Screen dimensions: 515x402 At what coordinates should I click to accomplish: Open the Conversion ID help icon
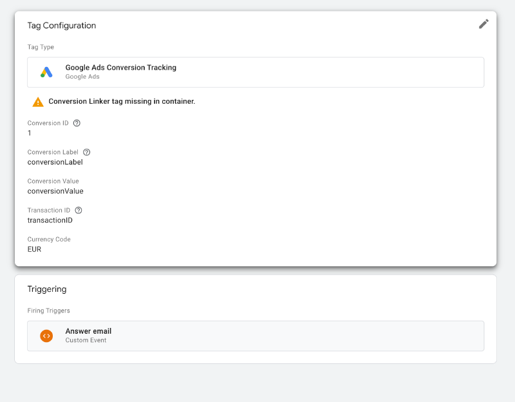click(77, 122)
